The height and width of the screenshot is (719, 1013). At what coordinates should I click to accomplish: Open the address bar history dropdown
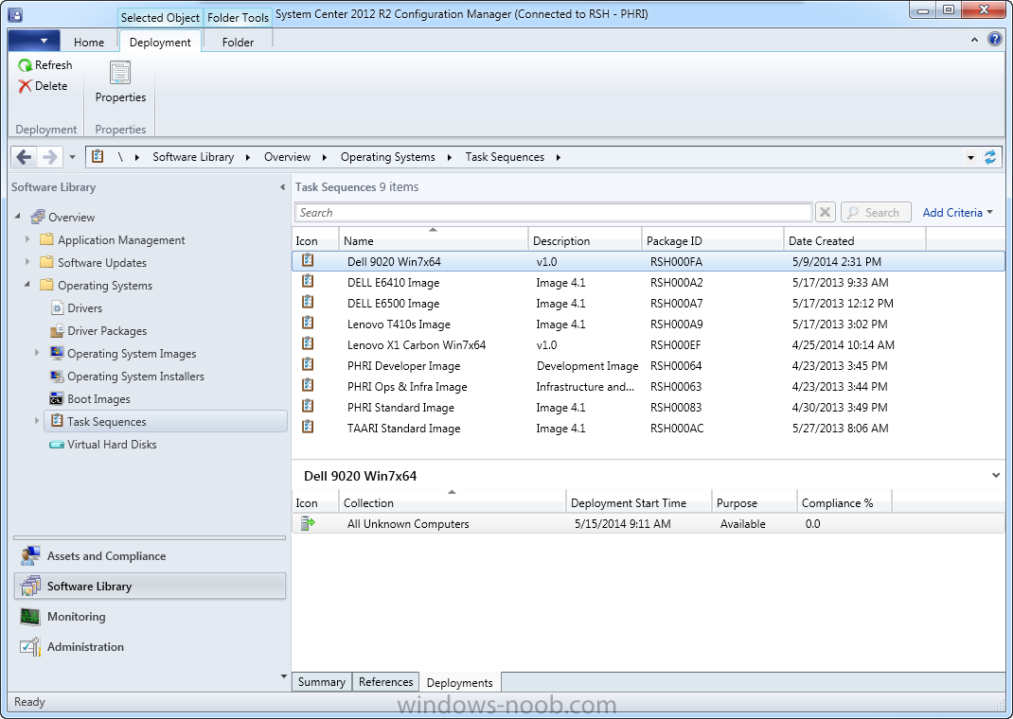coord(970,157)
